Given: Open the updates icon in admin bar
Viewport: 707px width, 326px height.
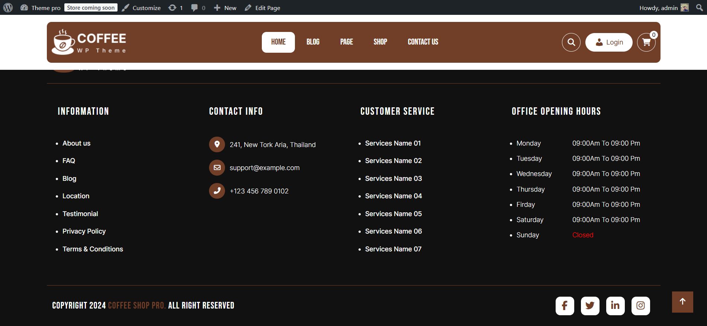Looking at the screenshot, I should [x=175, y=8].
